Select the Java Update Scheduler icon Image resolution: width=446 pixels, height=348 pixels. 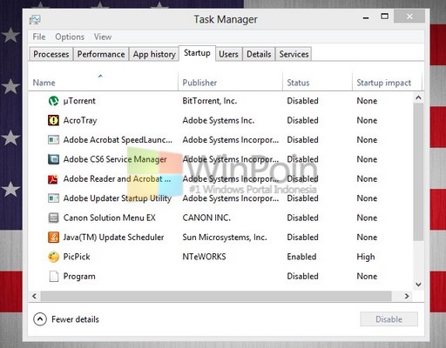[x=53, y=238]
